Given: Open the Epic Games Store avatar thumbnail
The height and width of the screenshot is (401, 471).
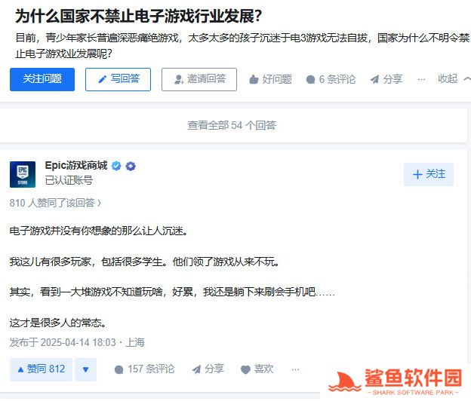Looking at the screenshot, I should (23, 175).
